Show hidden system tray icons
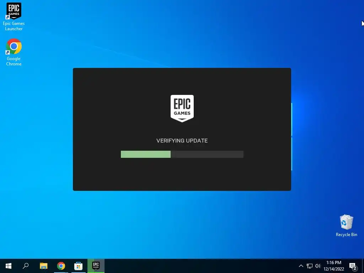Screen dimensions: 364x273 (301, 266)
